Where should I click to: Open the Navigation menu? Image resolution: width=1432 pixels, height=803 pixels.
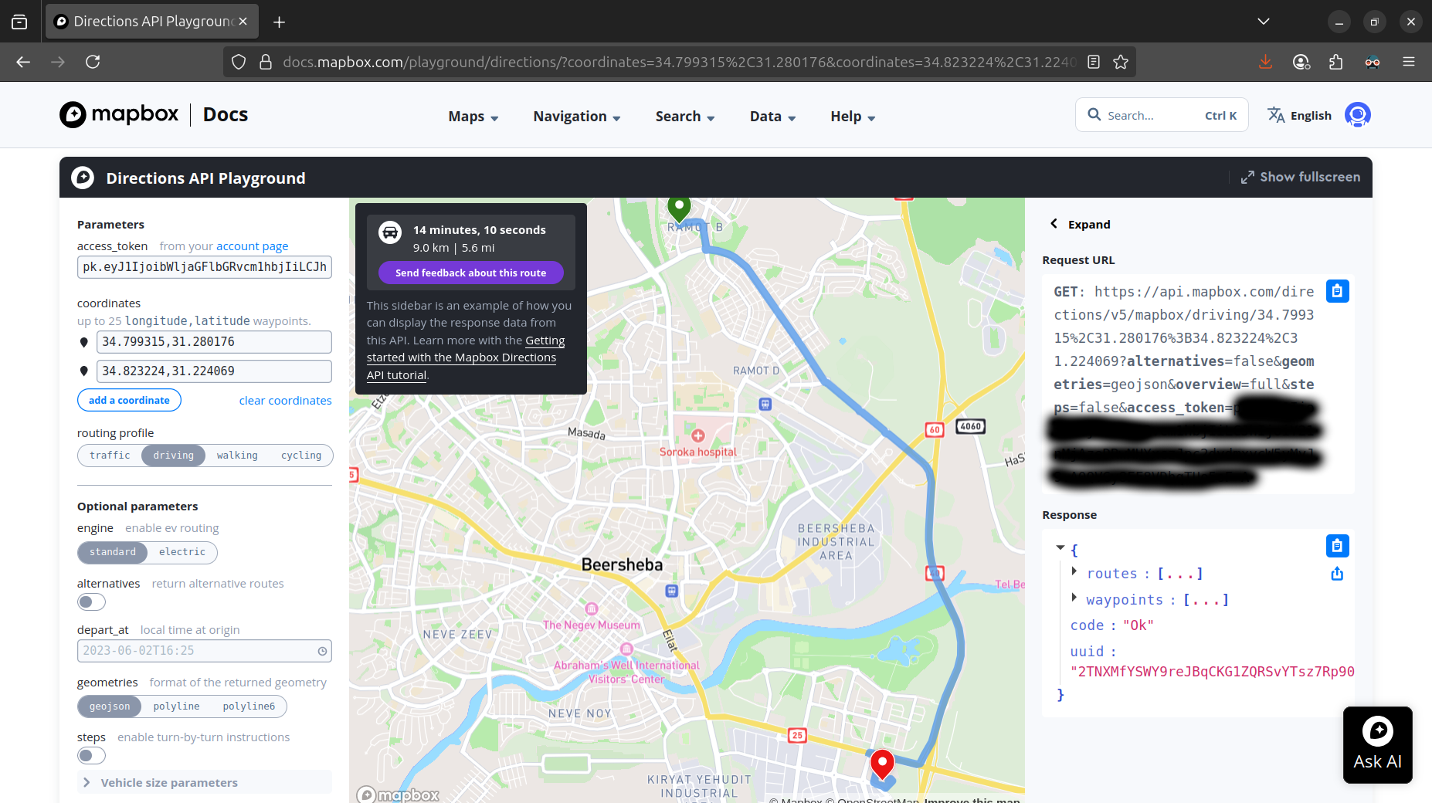tap(576, 117)
